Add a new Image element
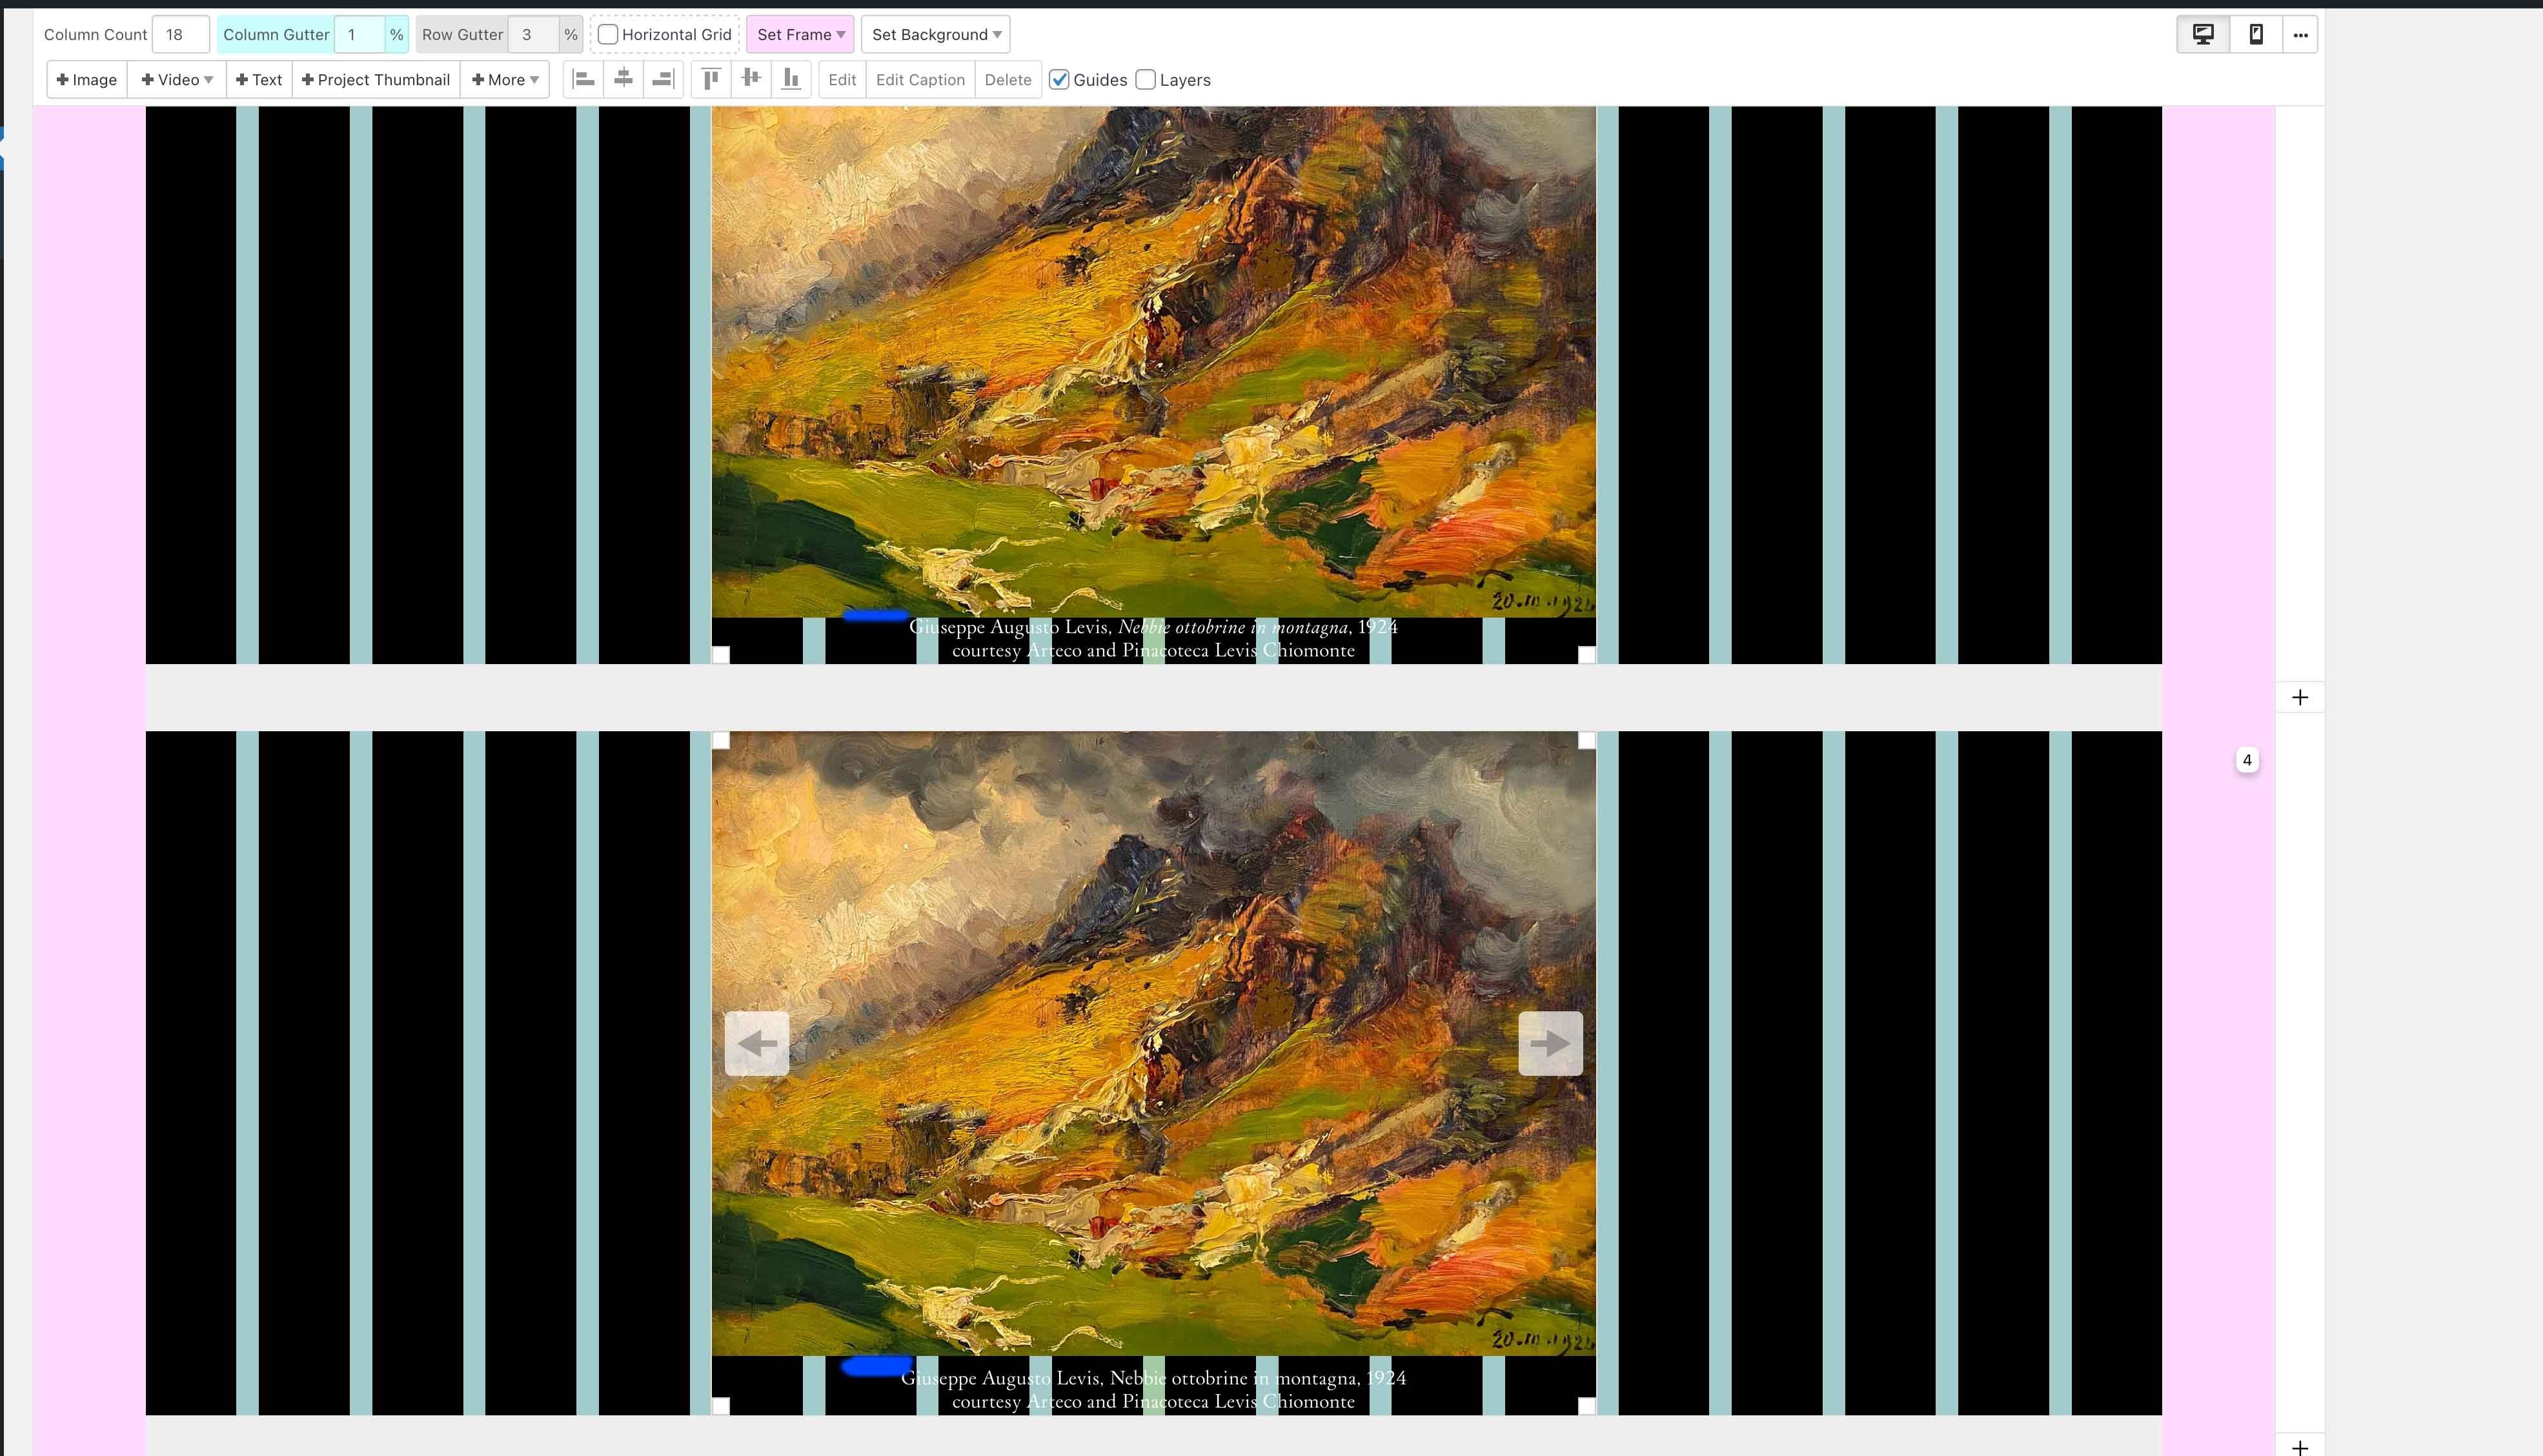 87,80
